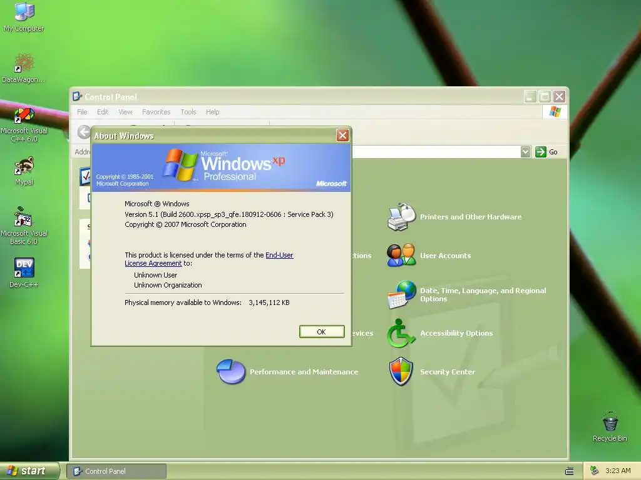641x480 pixels.
Task: Click the Control Panel title bar icon
Action: click(77, 96)
